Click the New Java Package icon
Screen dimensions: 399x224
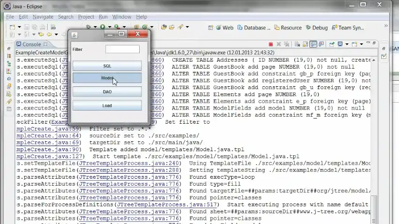[x=136, y=27]
